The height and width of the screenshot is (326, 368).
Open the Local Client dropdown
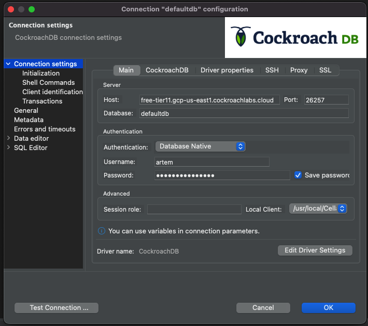(318, 209)
